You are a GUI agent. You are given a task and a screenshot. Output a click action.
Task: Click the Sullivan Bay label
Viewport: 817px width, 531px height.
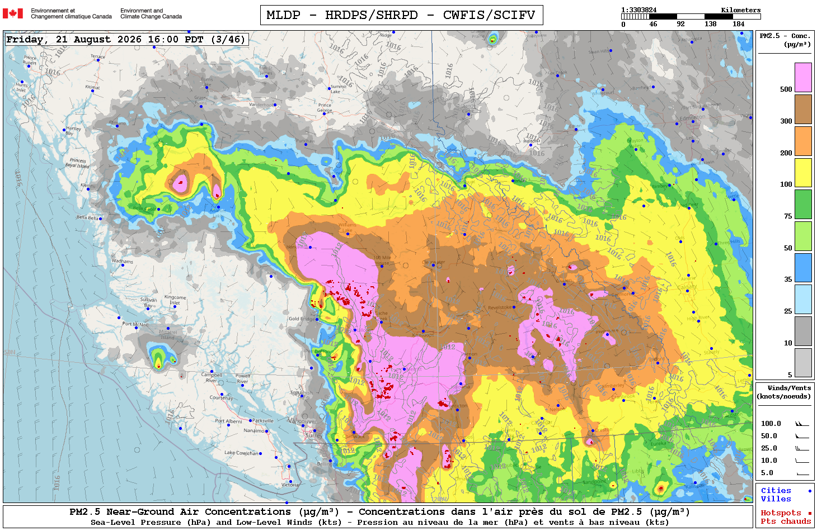[x=148, y=303]
